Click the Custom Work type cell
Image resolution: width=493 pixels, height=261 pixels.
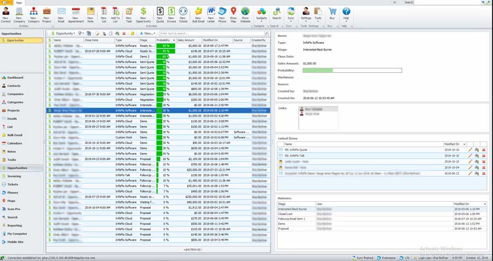click(127, 137)
